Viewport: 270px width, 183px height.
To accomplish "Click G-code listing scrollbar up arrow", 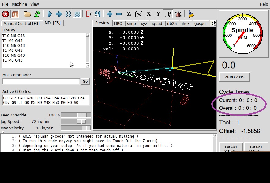I will pos(215,136).
